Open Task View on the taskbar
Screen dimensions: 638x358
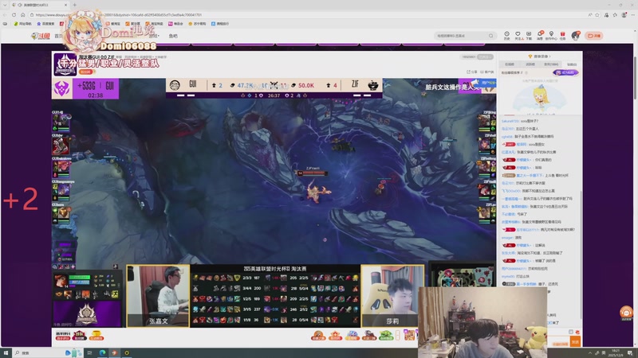tap(89, 352)
